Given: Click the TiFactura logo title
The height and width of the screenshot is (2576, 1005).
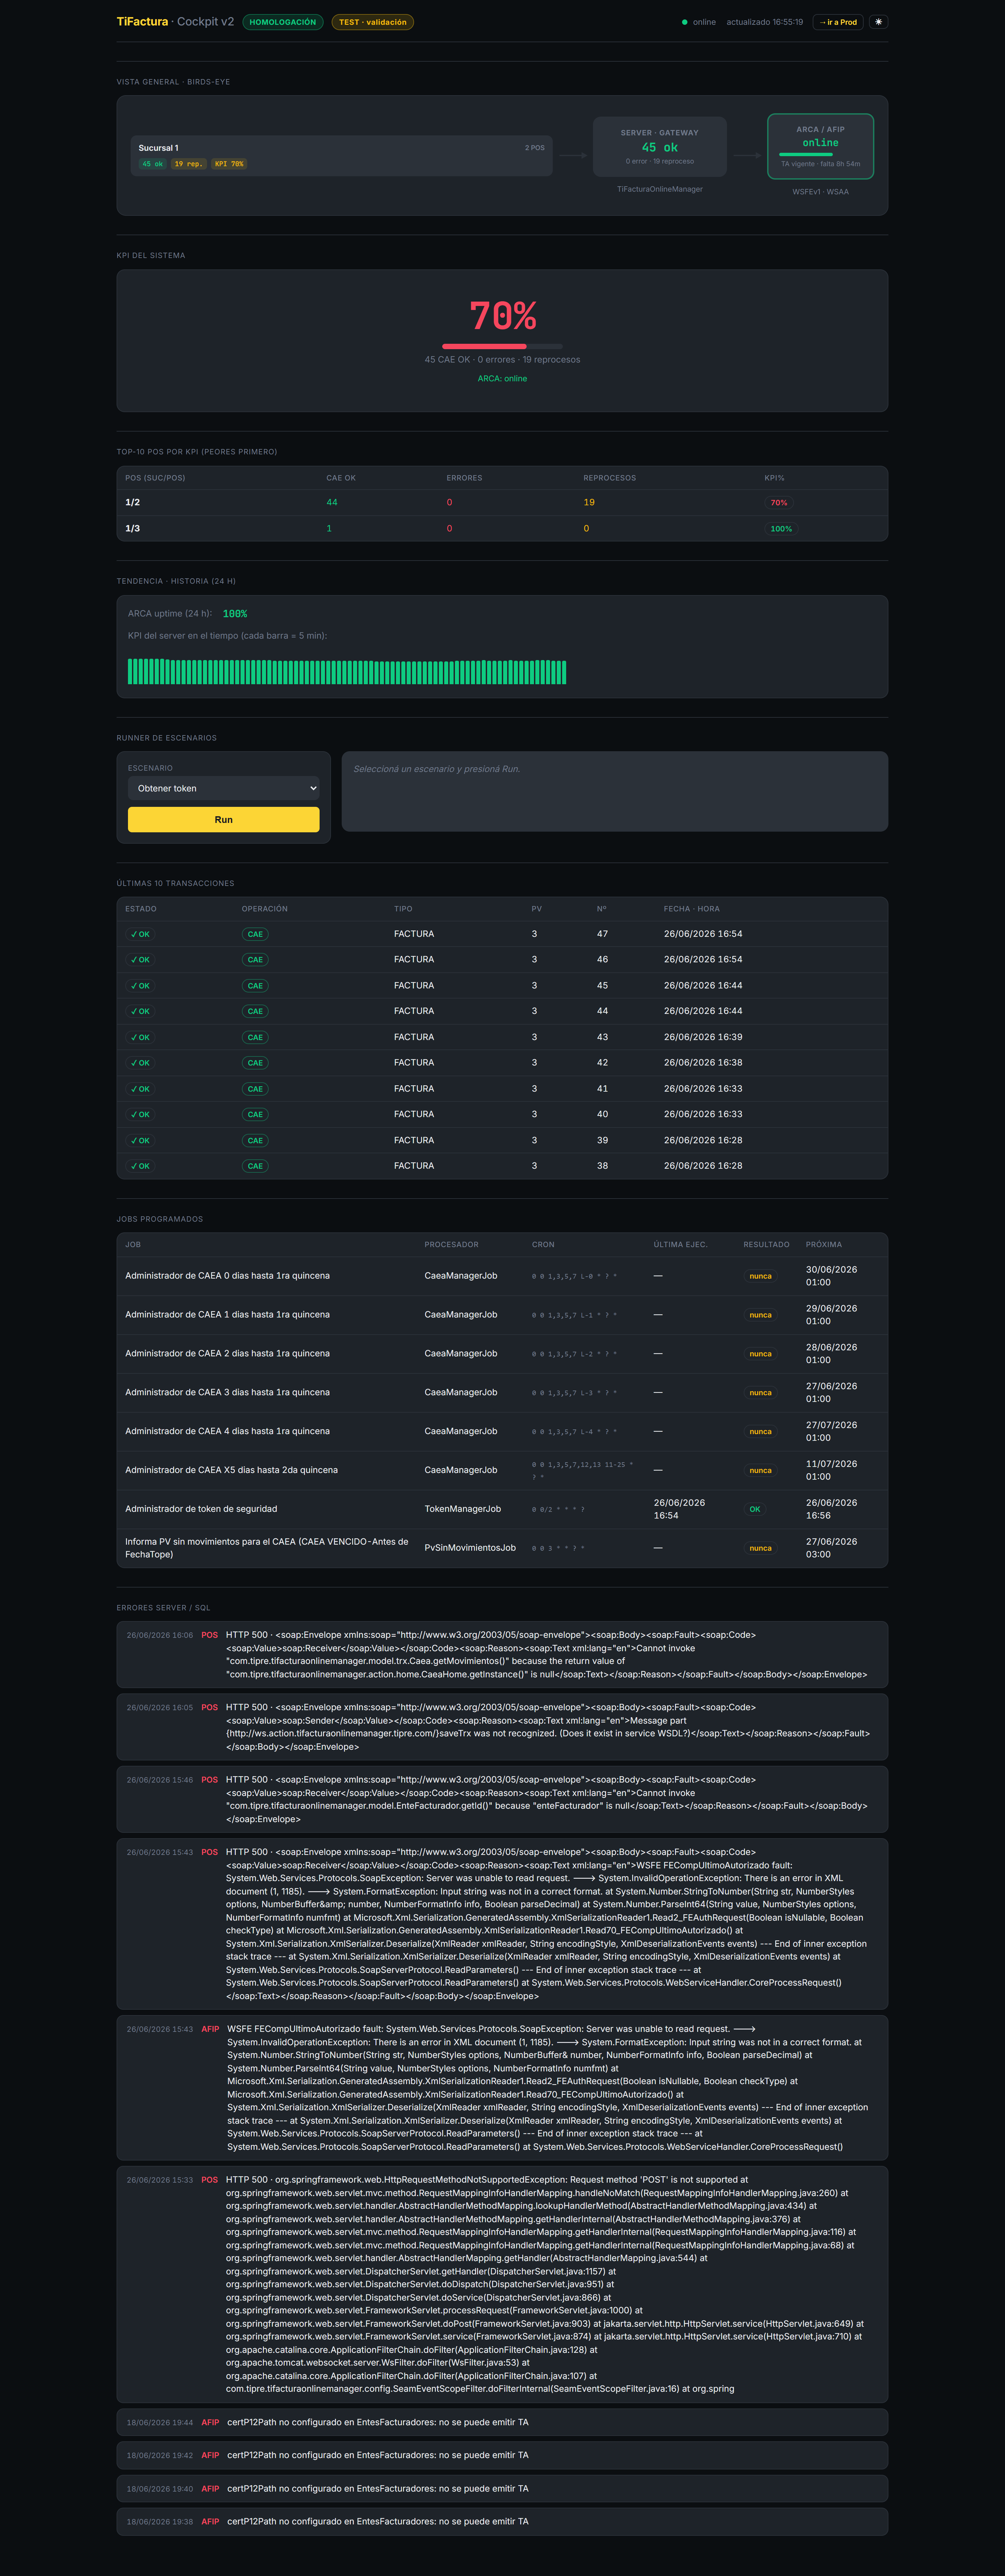Looking at the screenshot, I should [x=142, y=22].
